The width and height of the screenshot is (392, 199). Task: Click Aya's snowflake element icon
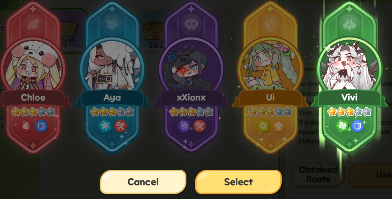click(105, 126)
